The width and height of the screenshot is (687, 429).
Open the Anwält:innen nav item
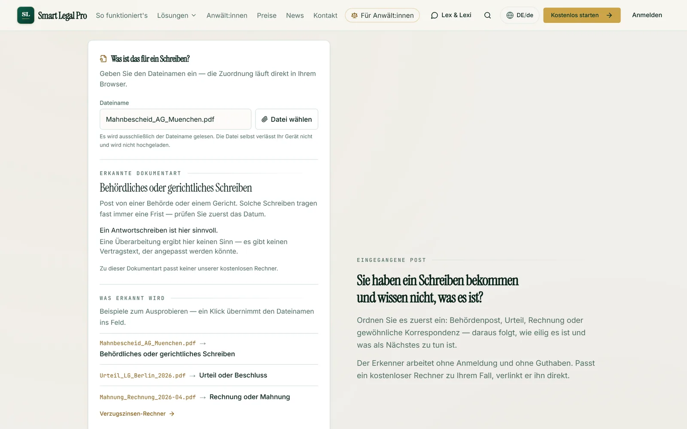pos(227,15)
